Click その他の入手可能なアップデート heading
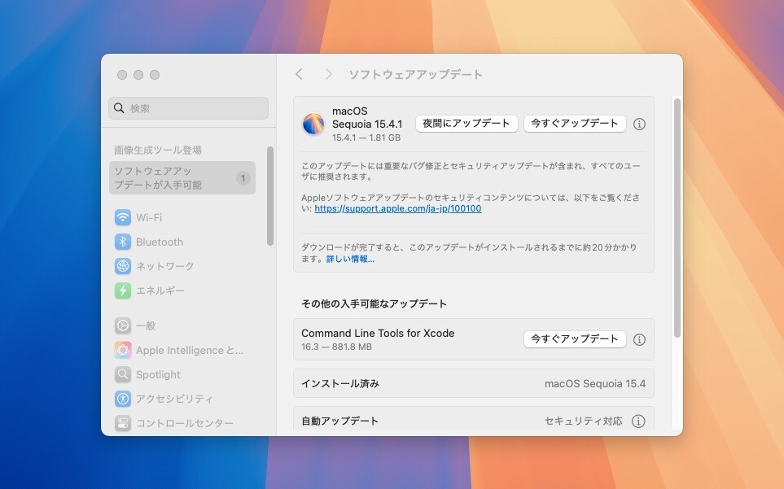The height and width of the screenshot is (489, 784). (374, 303)
